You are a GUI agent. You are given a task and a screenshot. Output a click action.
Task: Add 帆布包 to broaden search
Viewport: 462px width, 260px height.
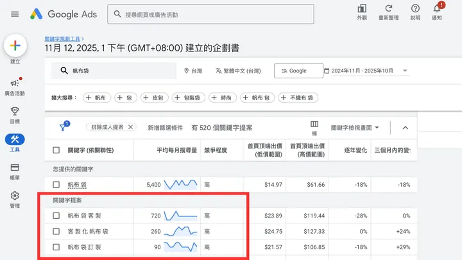coord(257,98)
